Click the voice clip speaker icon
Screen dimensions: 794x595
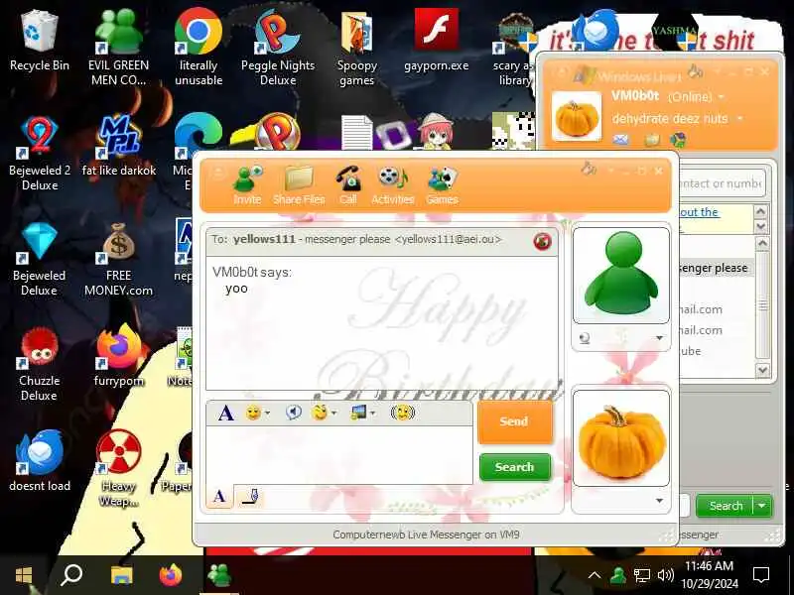point(293,413)
